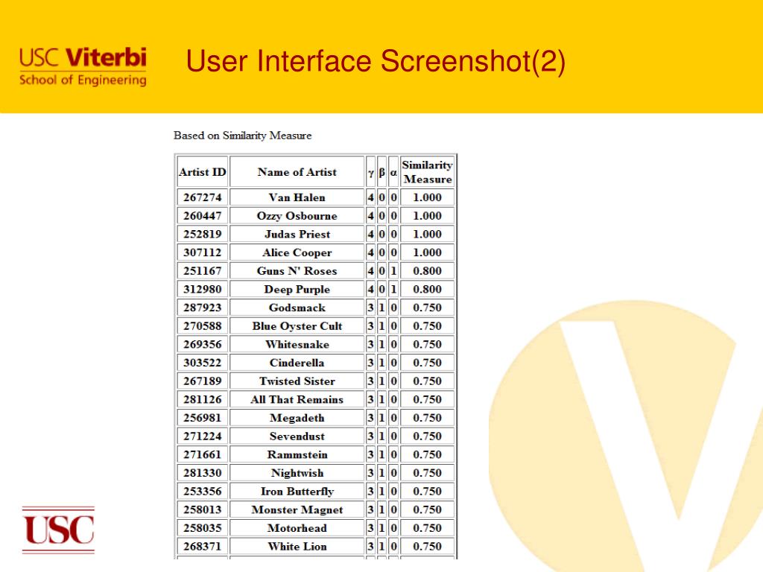The width and height of the screenshot is (763, 572).
Task: Select artist name Van Halen
Action: tap(297, 197)
